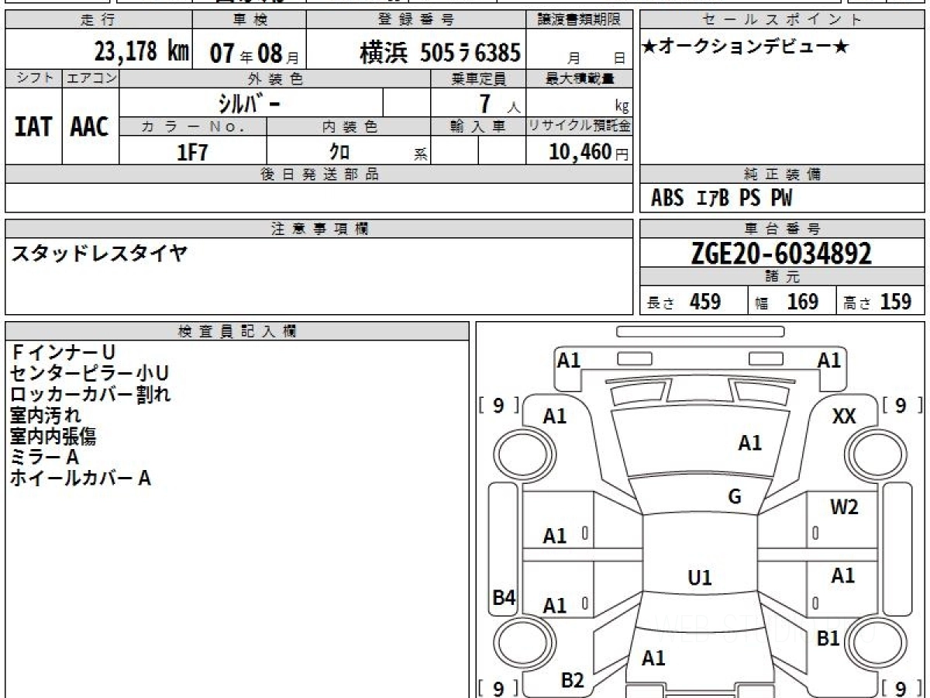Select inspector note 室内汚れ
This screenshot has height=698, width=930.
46,415
